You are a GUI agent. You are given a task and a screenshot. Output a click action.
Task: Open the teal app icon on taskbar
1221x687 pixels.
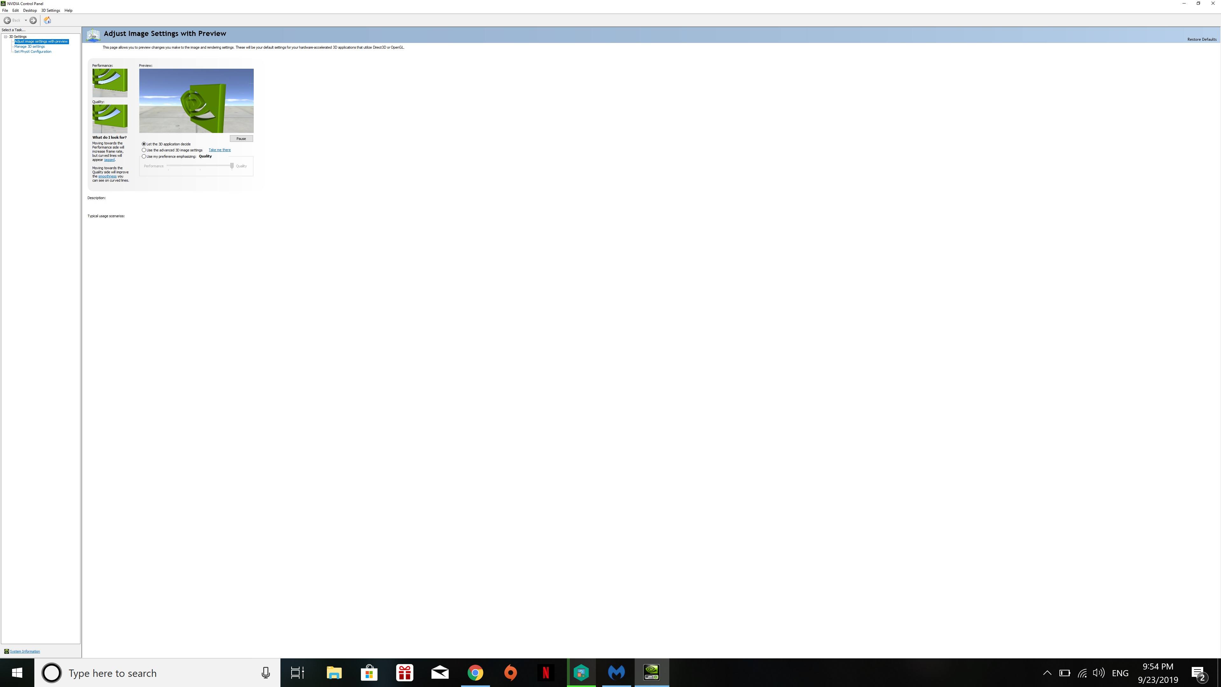tap(581, 673)
